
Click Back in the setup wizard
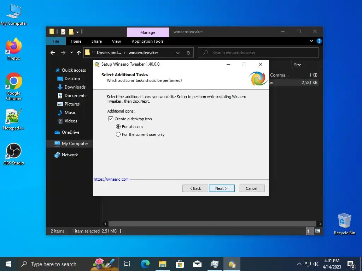click(x=195, y=188)
